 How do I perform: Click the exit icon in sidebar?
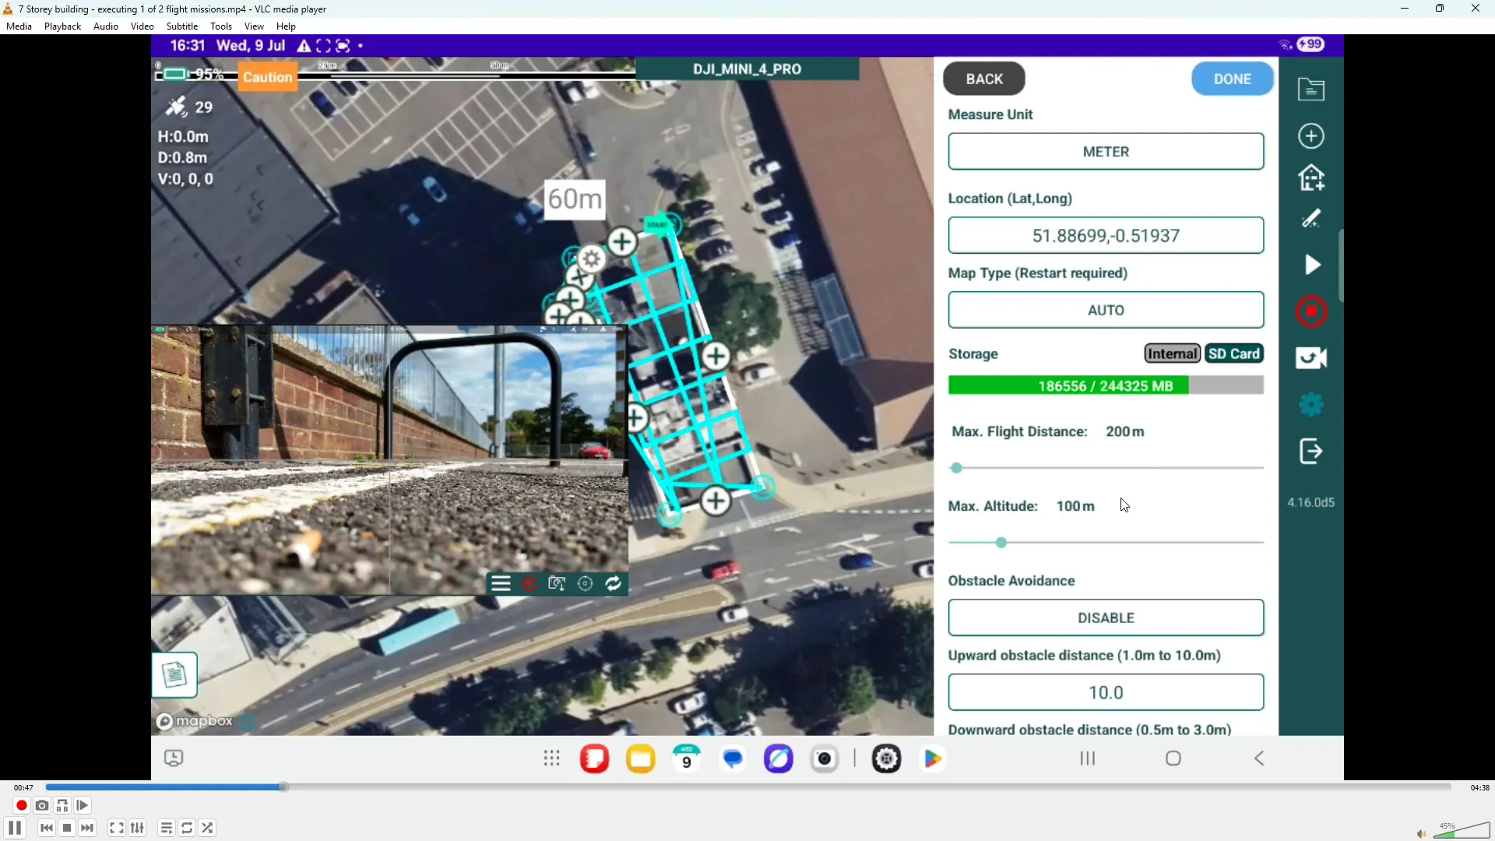(x=1311, y=452)
